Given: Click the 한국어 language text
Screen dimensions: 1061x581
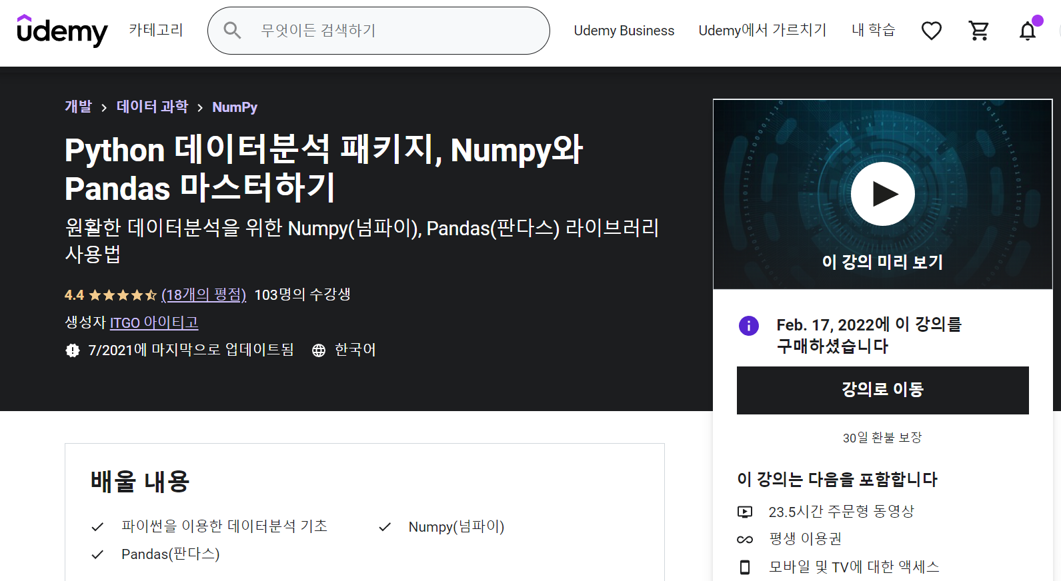Looking at the screenshot, I should coord(355,350).
